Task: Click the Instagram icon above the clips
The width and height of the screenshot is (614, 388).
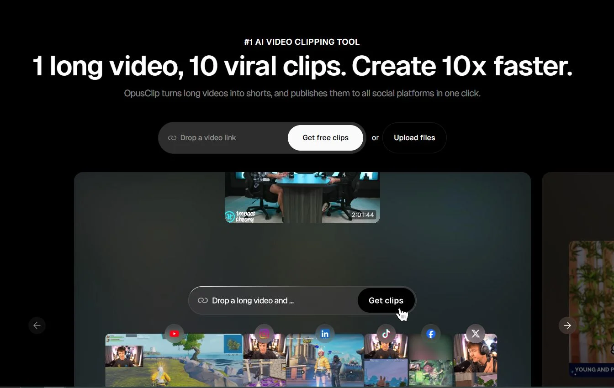Action: click(264, 334)
